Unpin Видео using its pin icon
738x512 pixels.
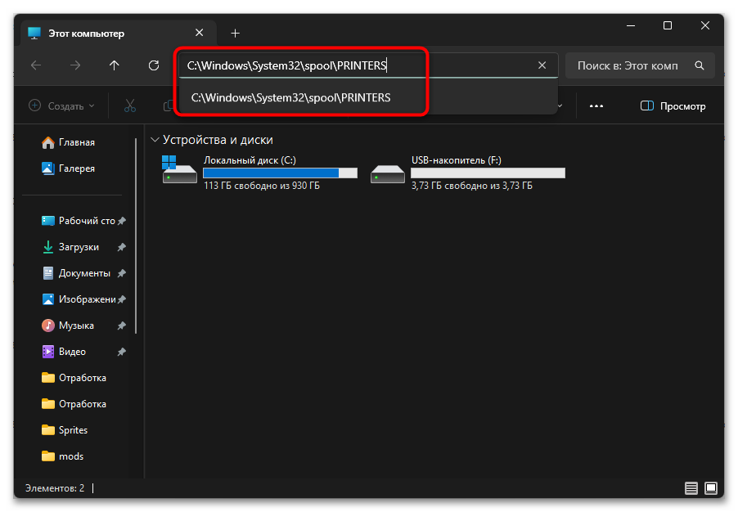coord(121,352)
